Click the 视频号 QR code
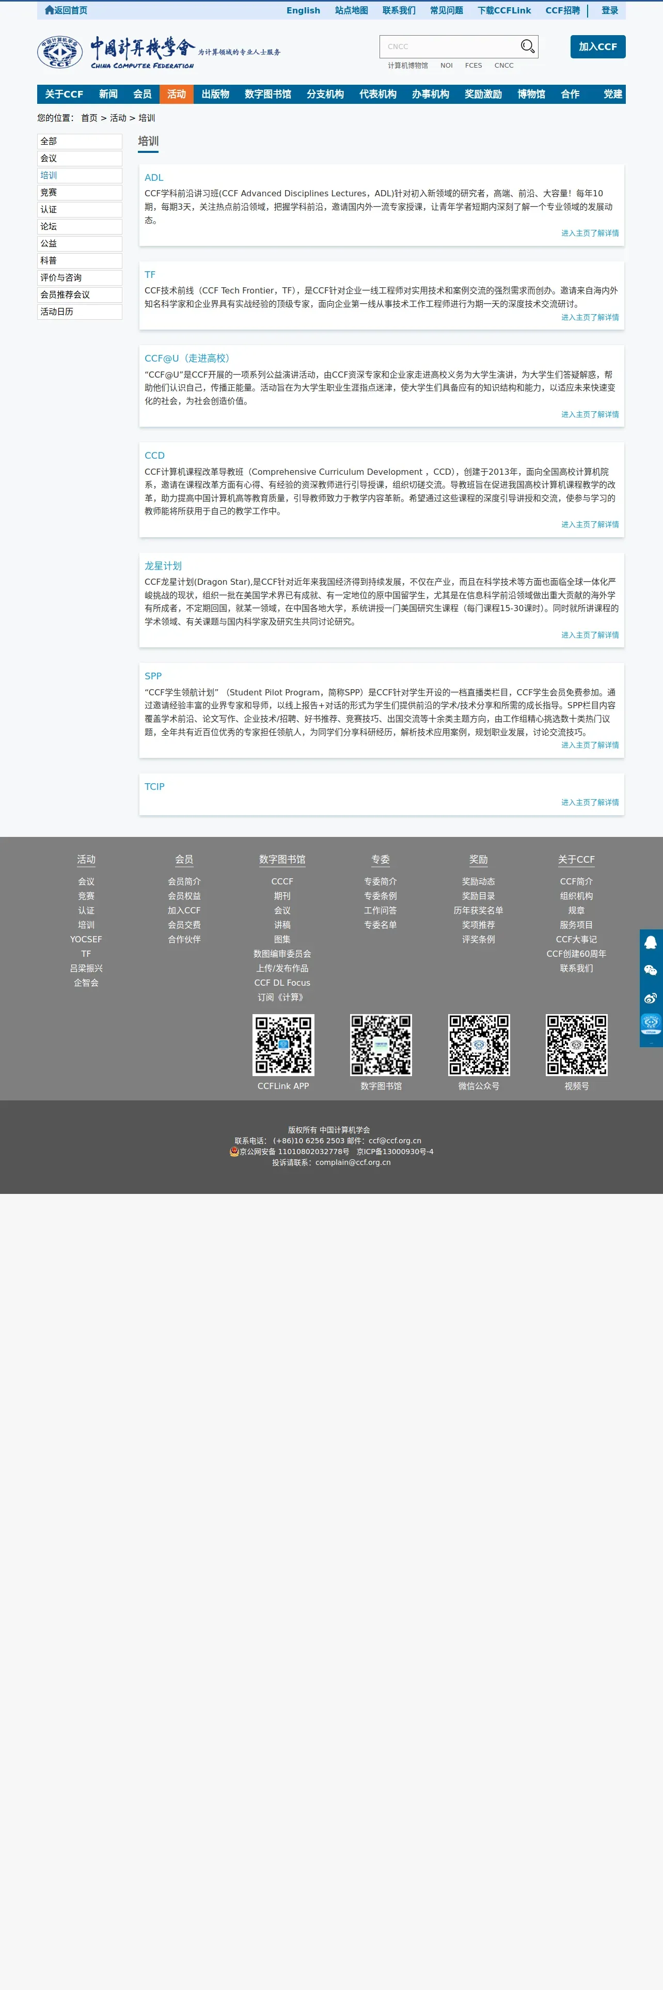This screenshot has width=663, height=1990. (x=577, y=1045)
